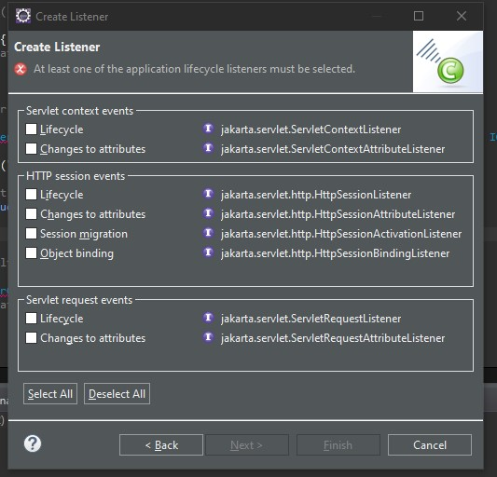Click the Select All button
The width and height of the screenshot is (497, 477).
point(50,394)
